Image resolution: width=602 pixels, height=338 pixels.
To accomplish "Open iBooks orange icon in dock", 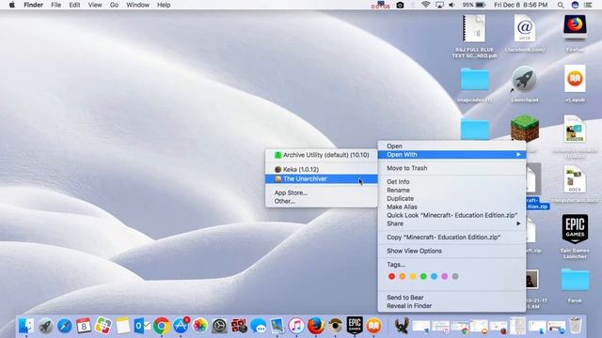I will (374, 326).
